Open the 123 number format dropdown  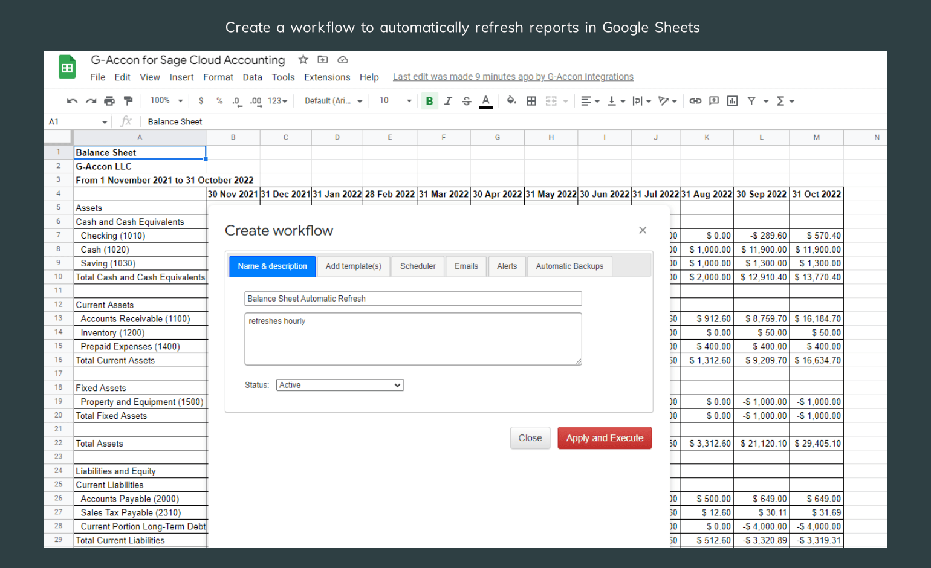click(277, 101)
